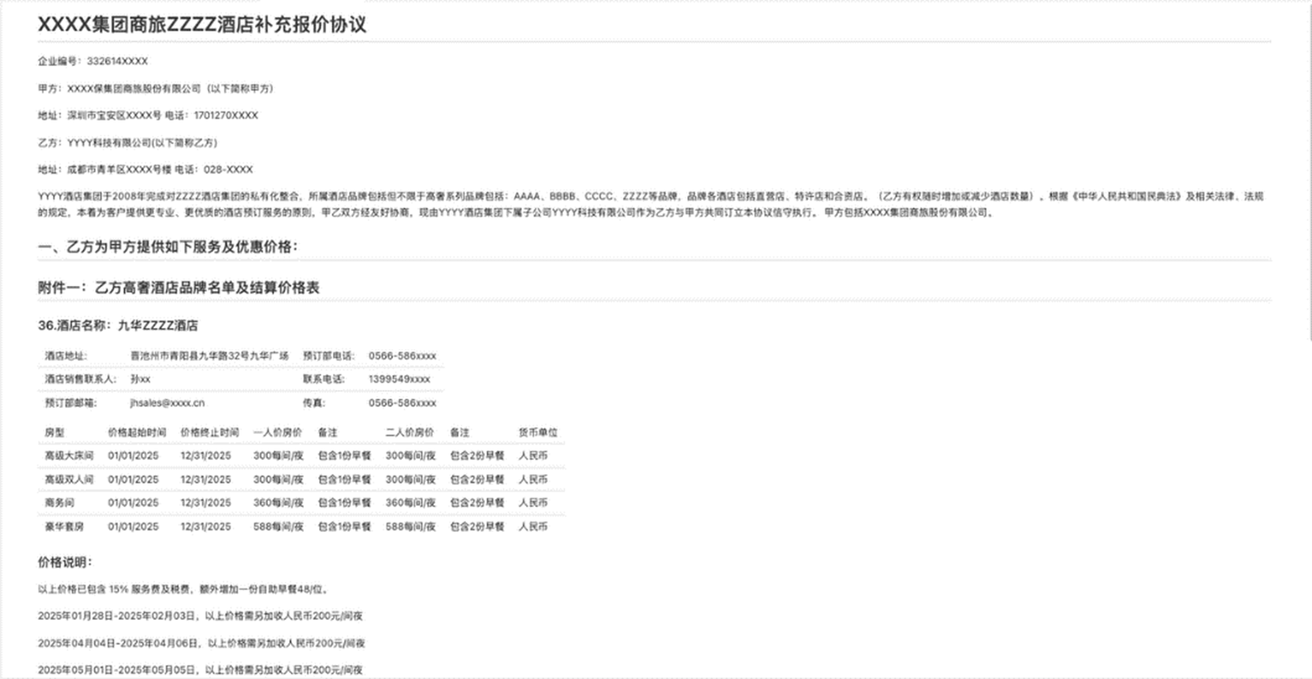Screen dimensions: 1312x679
Task: Open the jhsales@xxxx.cn email address
Action: [x=167, y=403]
